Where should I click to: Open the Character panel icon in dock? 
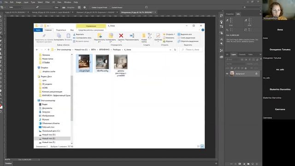tap(221, 39)
